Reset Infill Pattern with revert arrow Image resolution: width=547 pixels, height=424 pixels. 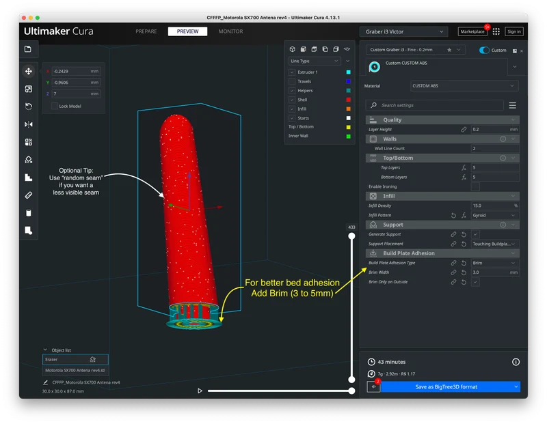[x=453, y=215]
